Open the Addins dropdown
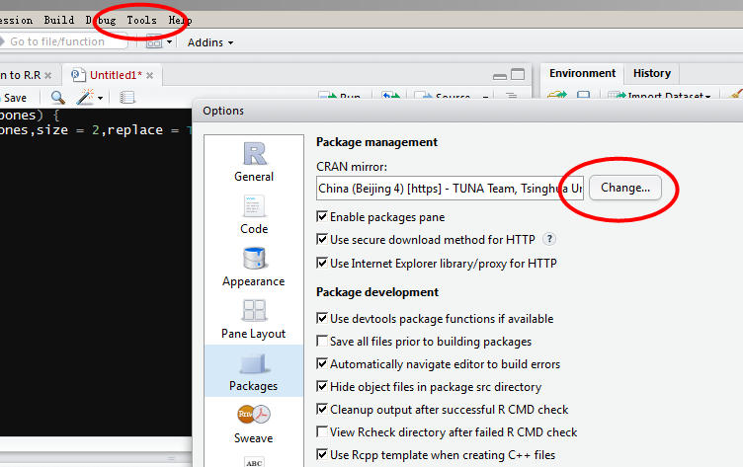This screenshot has width=743, height=467. [210, 42]
